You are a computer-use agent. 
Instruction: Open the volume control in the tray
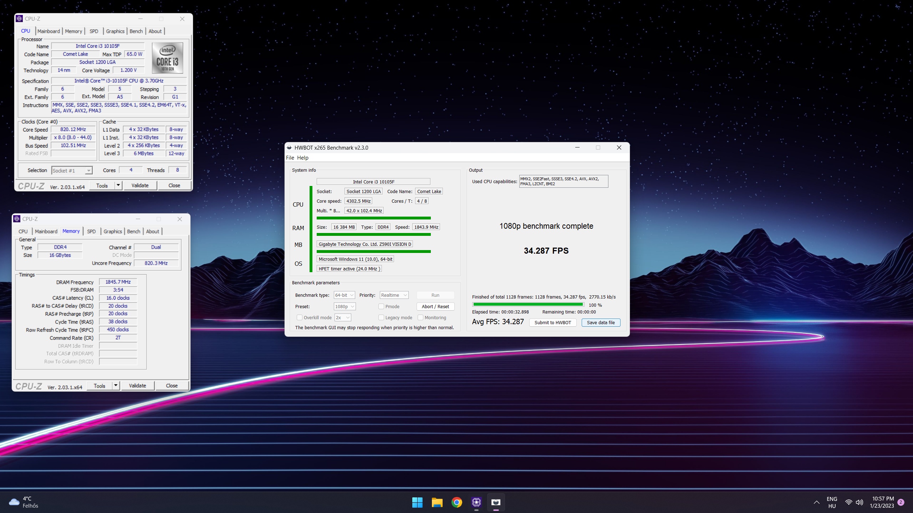coord(860,502)
